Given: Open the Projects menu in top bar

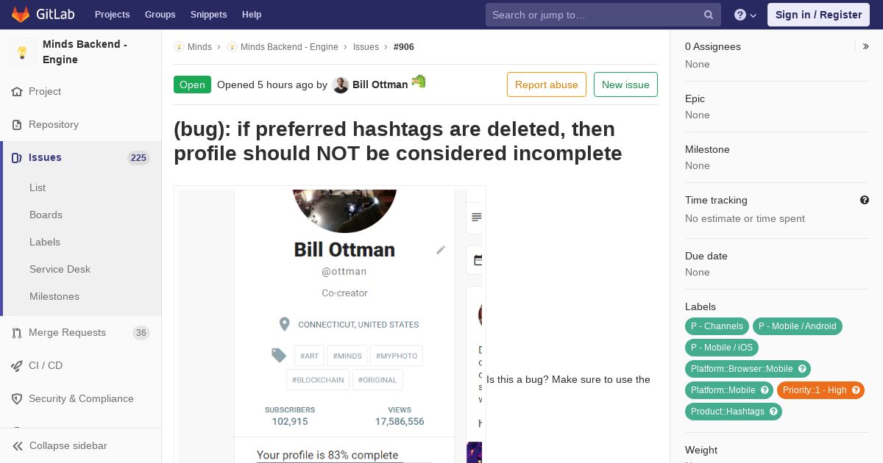Looking at the screenshot, I should click(x=112, y=15).
